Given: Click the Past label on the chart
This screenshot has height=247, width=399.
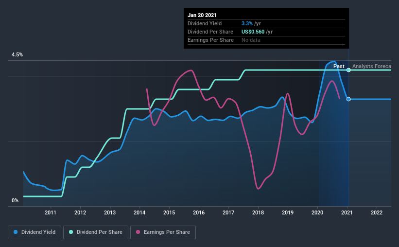Looking at the screenshot, I should pos(339,66).
